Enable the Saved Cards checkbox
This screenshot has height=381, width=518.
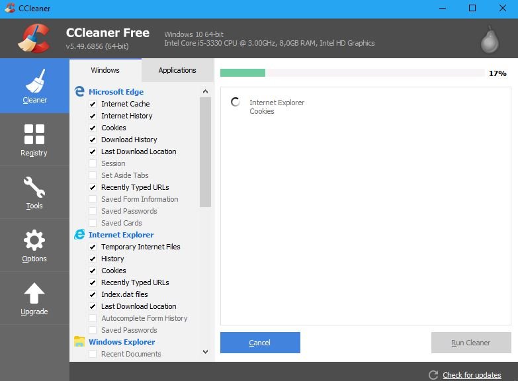click(x=93, y=223)
